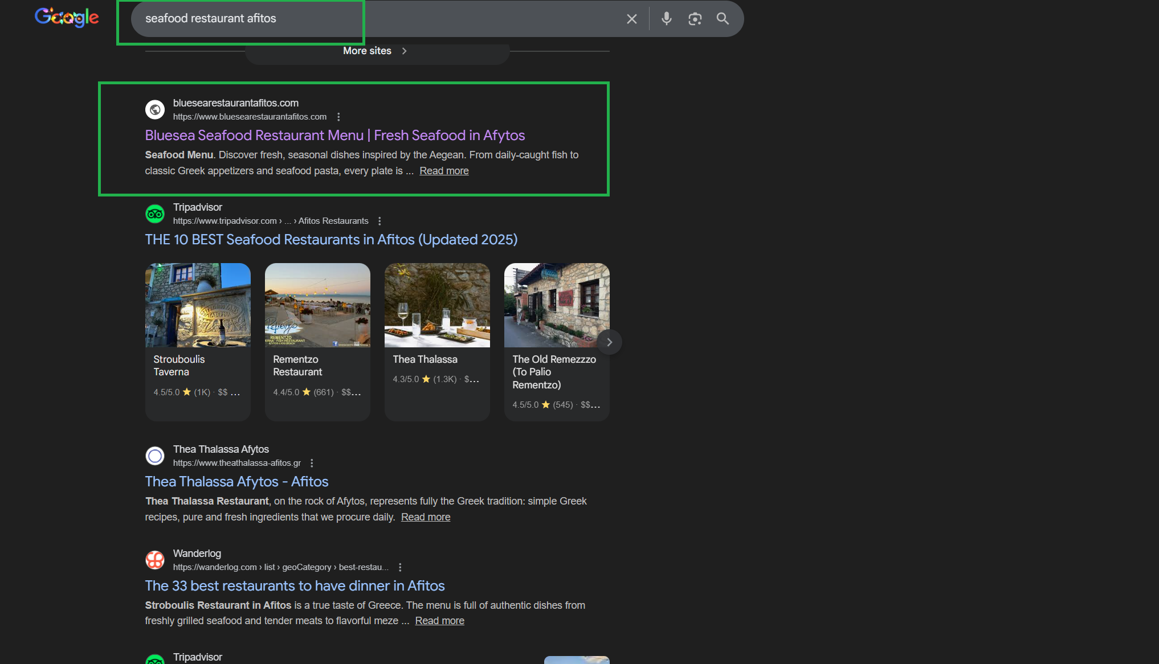Click the Thea Thalassa Afytos site favicon
1159x664 pixels.
click(154, 456)
